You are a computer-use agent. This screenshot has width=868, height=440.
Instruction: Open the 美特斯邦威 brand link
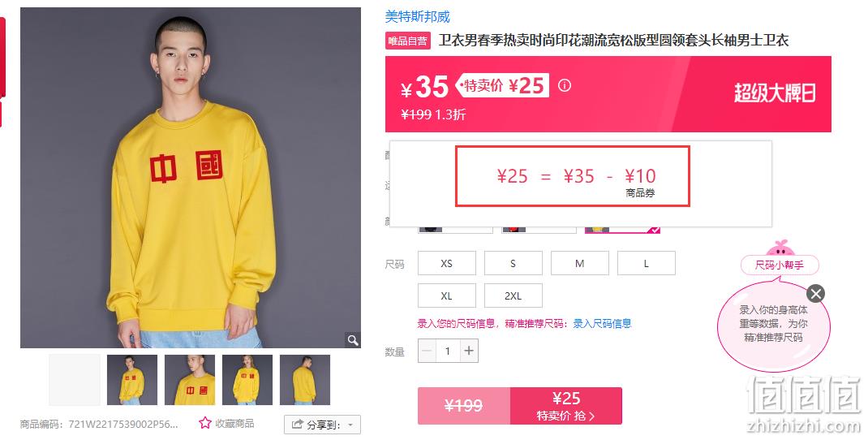(x=418, y=17)
